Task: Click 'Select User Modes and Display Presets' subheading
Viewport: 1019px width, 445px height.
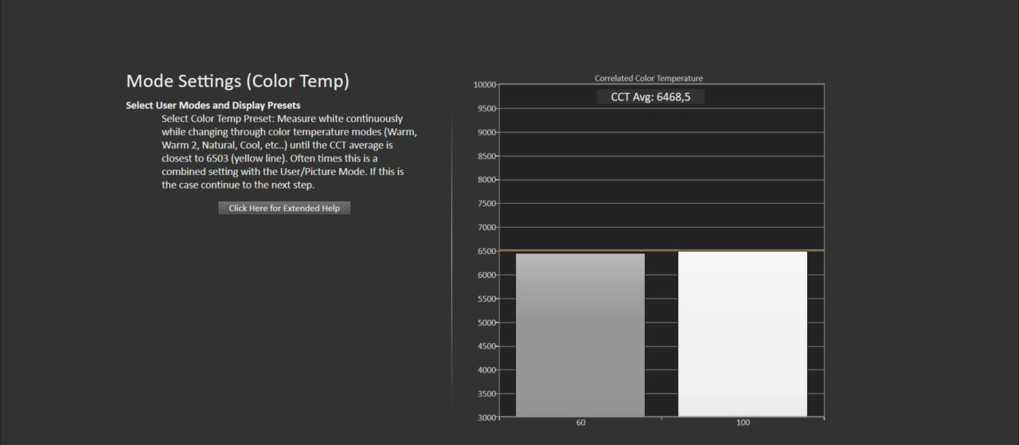Action: (x=213, y=105)
